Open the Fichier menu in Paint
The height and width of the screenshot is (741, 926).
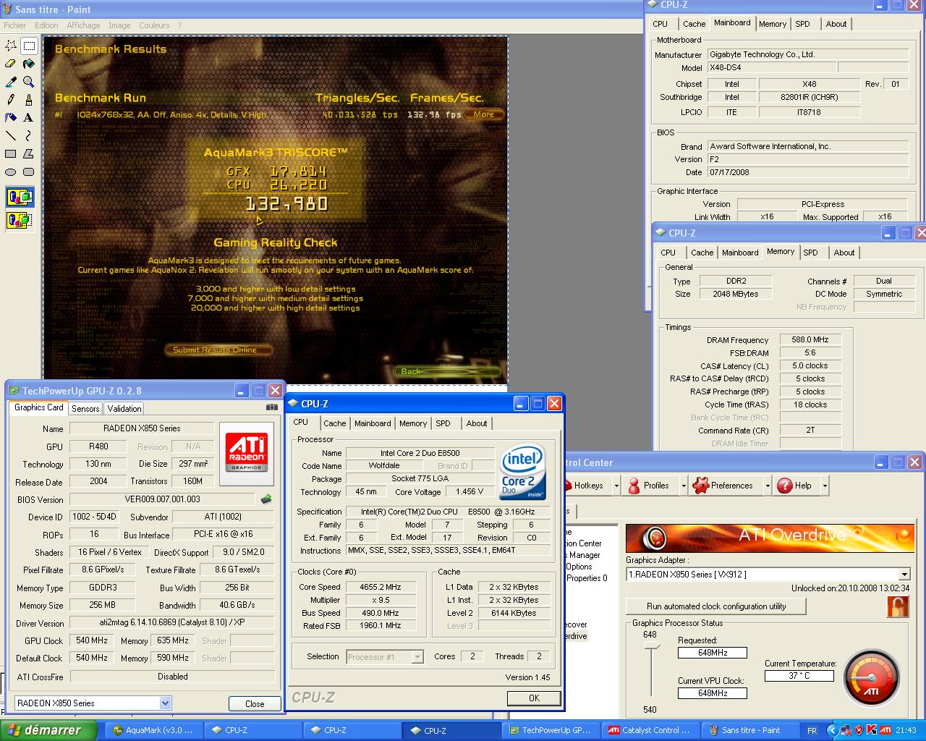(15, 25)
